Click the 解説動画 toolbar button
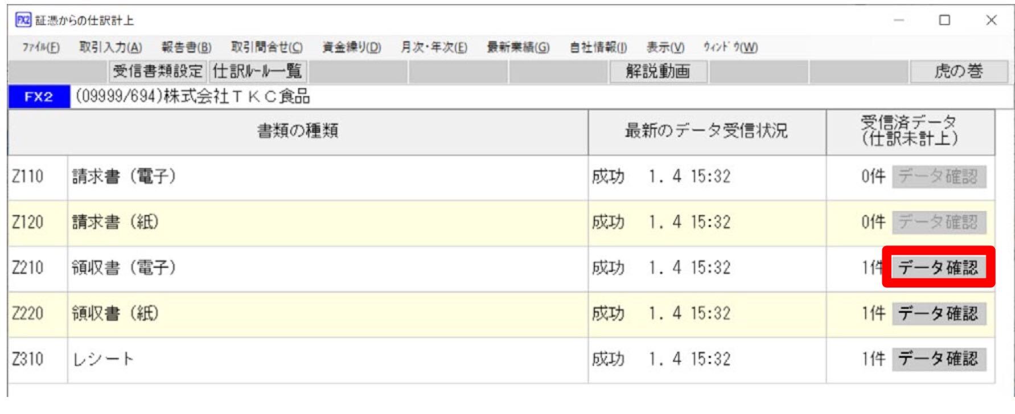This screenshot has width=1015, height=414. tap(659, 72)
